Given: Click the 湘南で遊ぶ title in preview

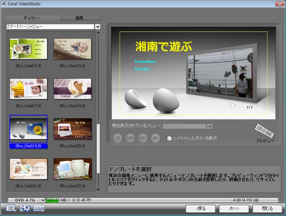Looking at the screenshot, I should point(164,47).
